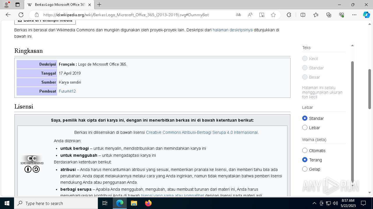The image size is (373, 209).
Task: Click the Lisensi heading
Action: pyautogui.click(x=24, y=107)
